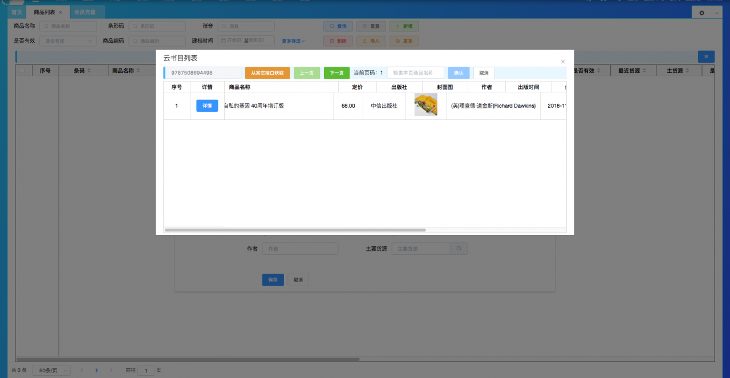This screenshot has width=730, height=378.
Task: Click the blue 确认 button
Action: coord(459,73)
